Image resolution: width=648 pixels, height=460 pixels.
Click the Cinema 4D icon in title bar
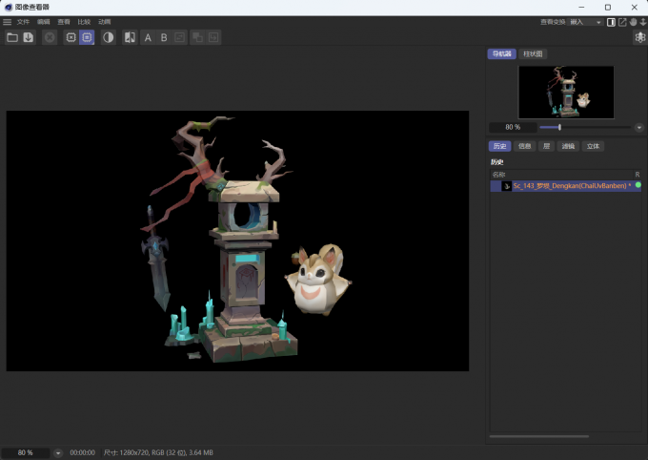(x=9, y=7)
